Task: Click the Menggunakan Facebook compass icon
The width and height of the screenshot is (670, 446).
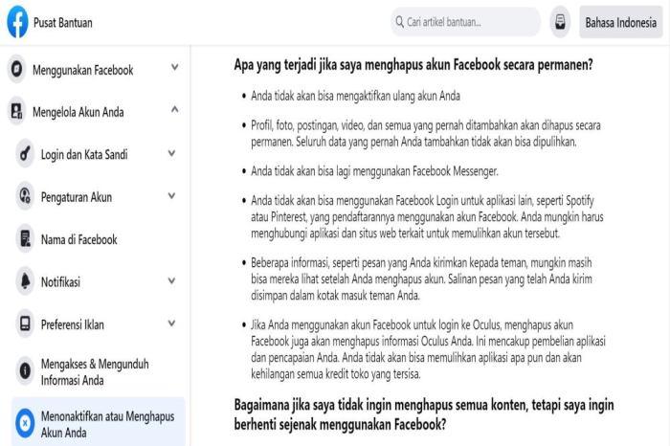Action: [16, 69]
